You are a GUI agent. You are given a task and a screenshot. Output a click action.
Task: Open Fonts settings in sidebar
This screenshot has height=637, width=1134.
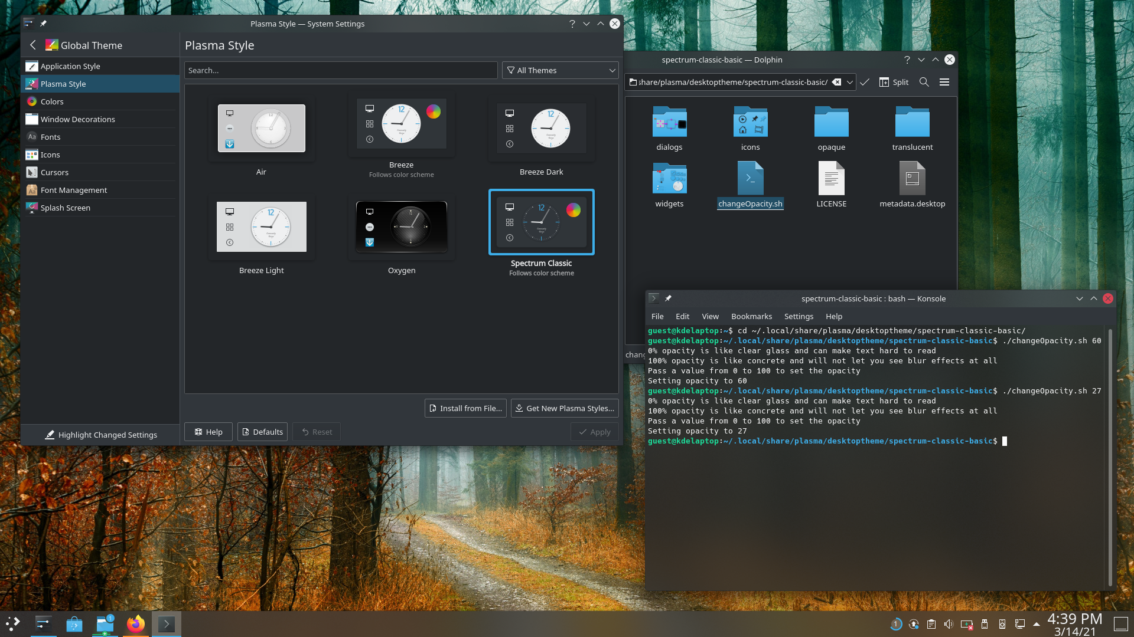click(x=100, y=137)
